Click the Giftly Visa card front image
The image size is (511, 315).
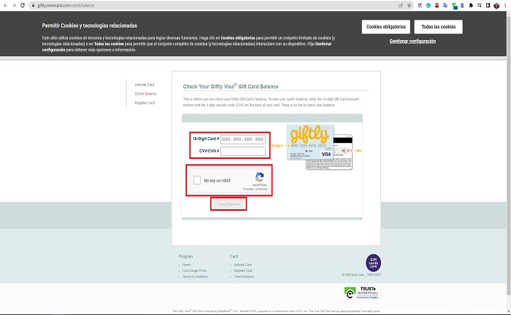[310, 142]
